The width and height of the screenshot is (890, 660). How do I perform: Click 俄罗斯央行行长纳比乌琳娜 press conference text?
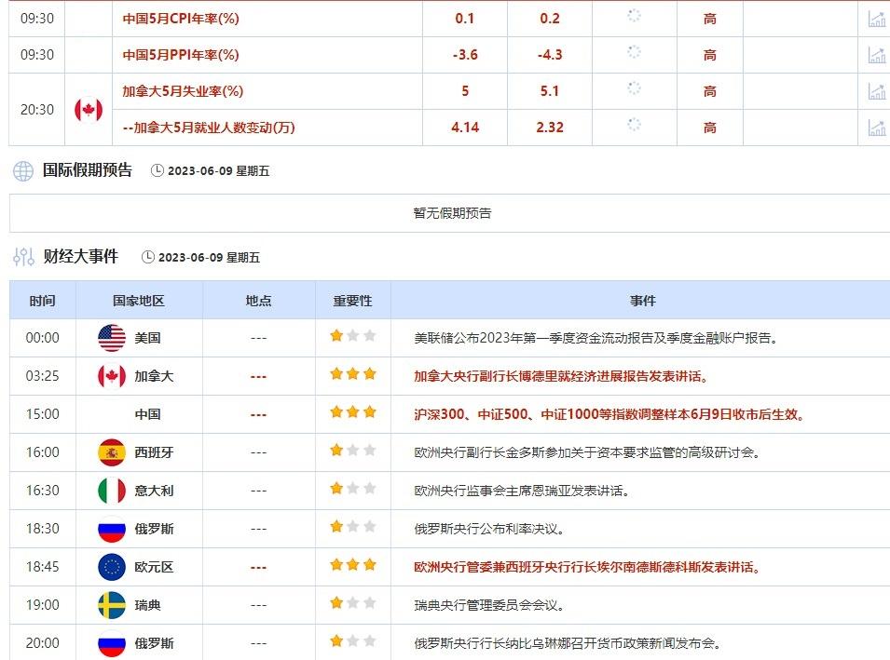[568, 643]
